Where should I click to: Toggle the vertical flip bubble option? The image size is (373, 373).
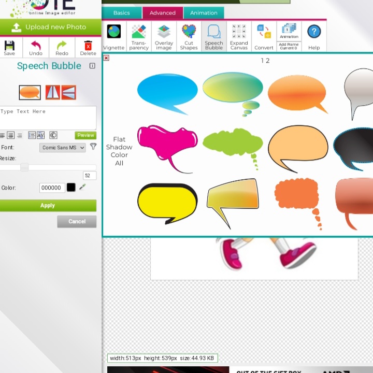pyautogui.click(x=69, y=92)
